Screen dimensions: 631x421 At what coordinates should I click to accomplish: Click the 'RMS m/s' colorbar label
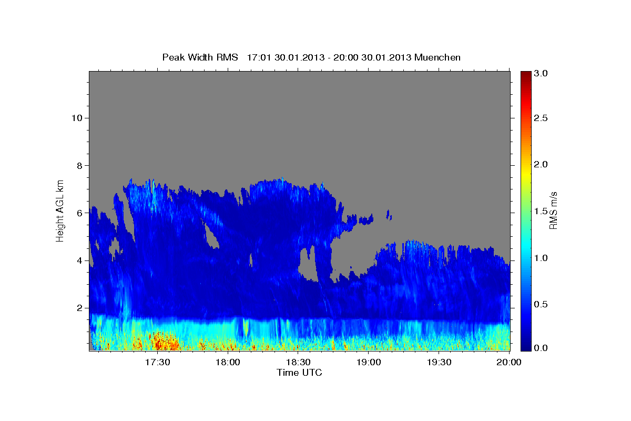pyautogui.click(x=553, y=210)
